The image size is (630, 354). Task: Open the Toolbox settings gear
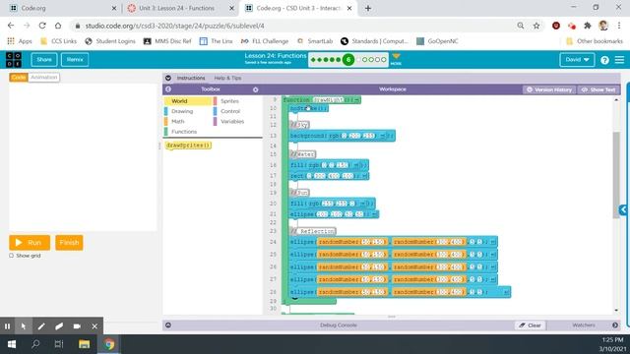[x=256, y=89]
